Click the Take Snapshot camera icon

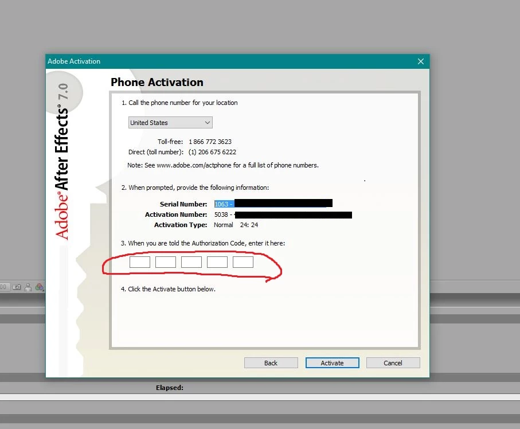17,287
